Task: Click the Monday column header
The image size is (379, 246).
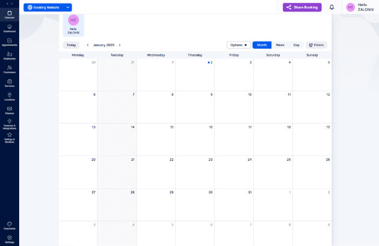Action: 78,55
